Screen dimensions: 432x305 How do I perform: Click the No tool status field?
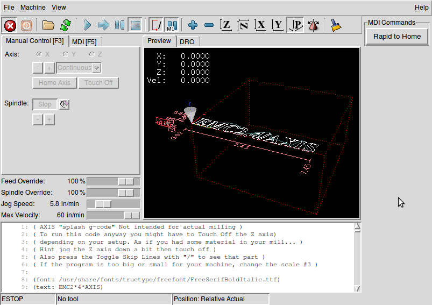114,299
